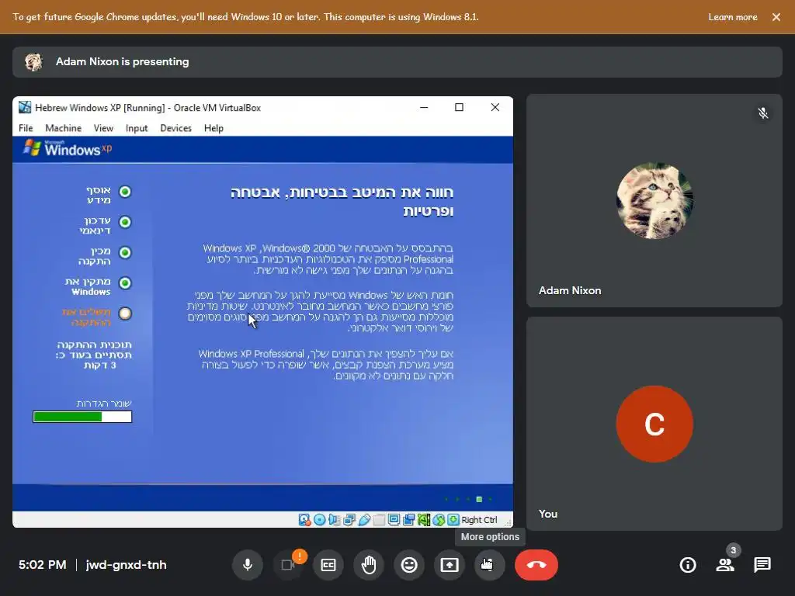This screenshot has height=596, width=795.
Task: Click You label on self tile
Action: [x=548, y=514]
